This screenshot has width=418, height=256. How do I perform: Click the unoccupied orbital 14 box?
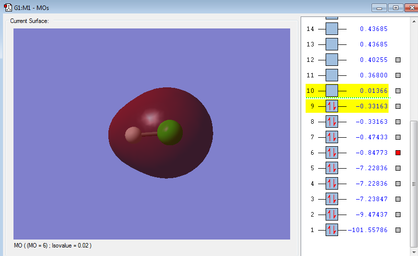(332, 29)
